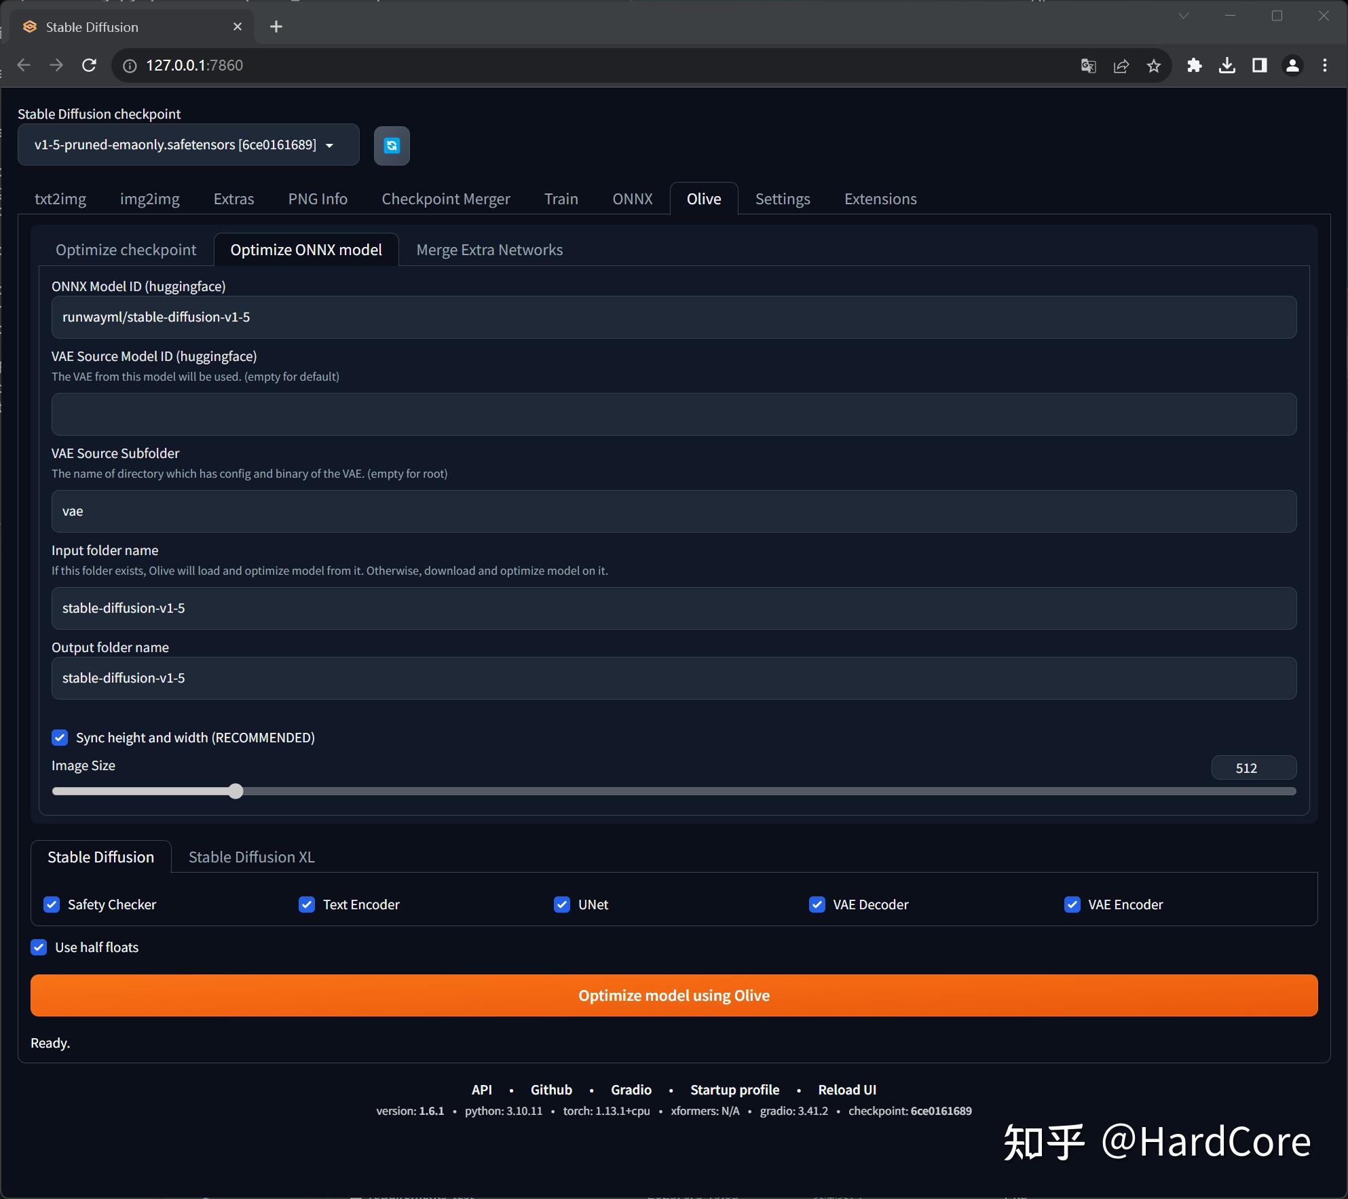The height and width of the screenshot is (1199, 1348).
Task: Click the share icon in the toolbar
Action: [x=1121, y=65]
